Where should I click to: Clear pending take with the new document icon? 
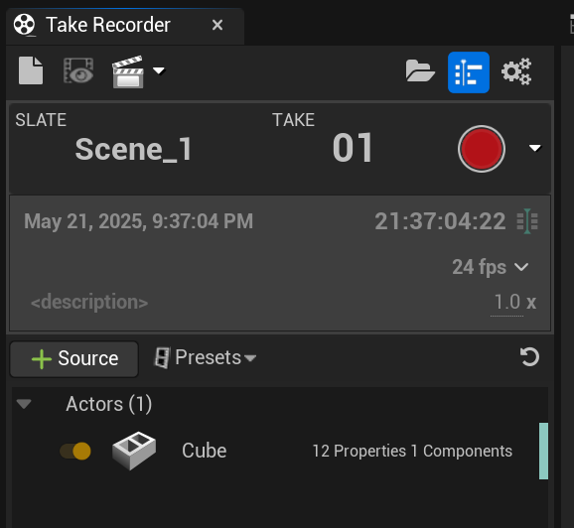click(x=31, y=70)
